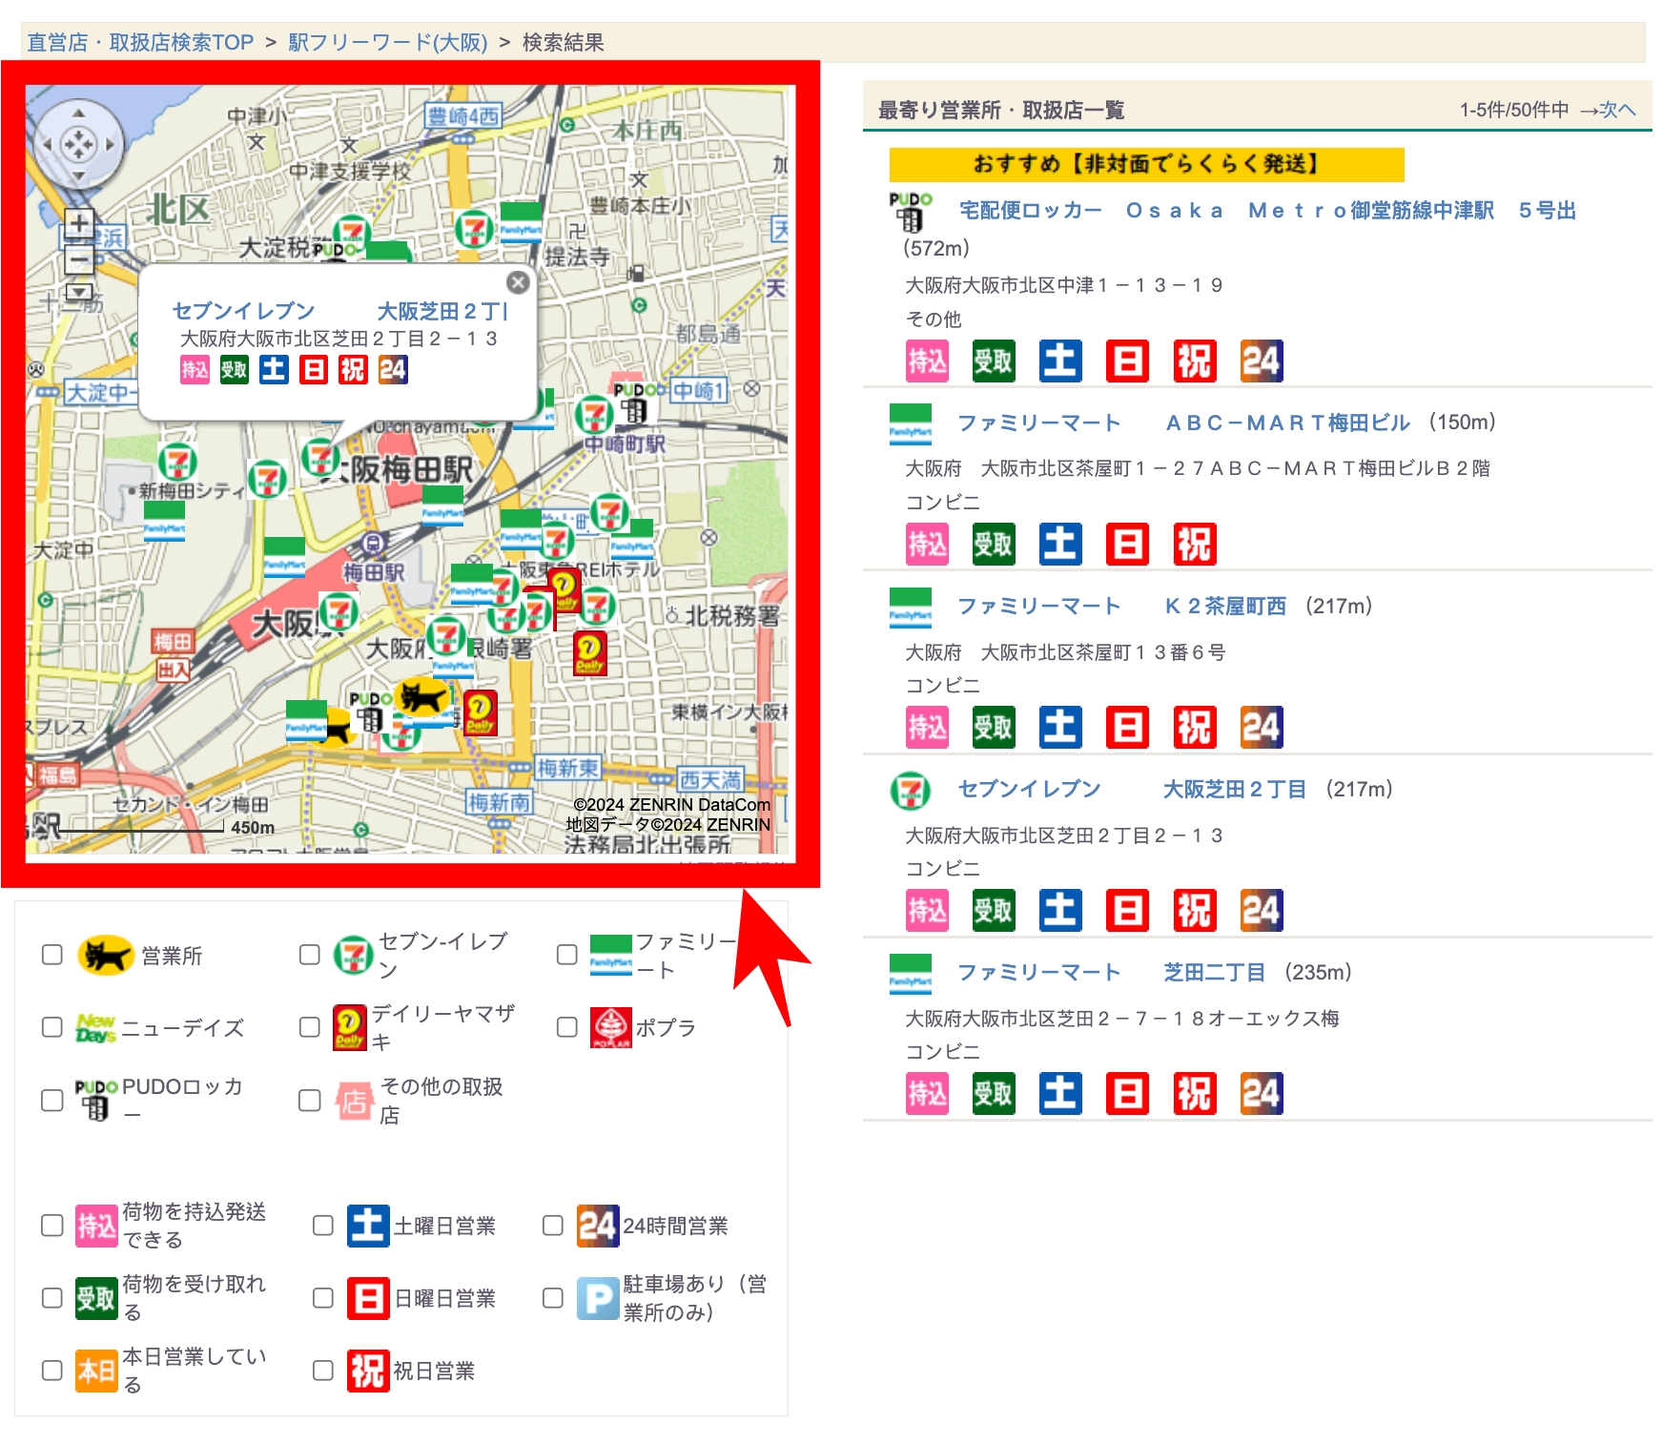Open ファミリーマート K2茶屋町西 link

coord(1121,606)
